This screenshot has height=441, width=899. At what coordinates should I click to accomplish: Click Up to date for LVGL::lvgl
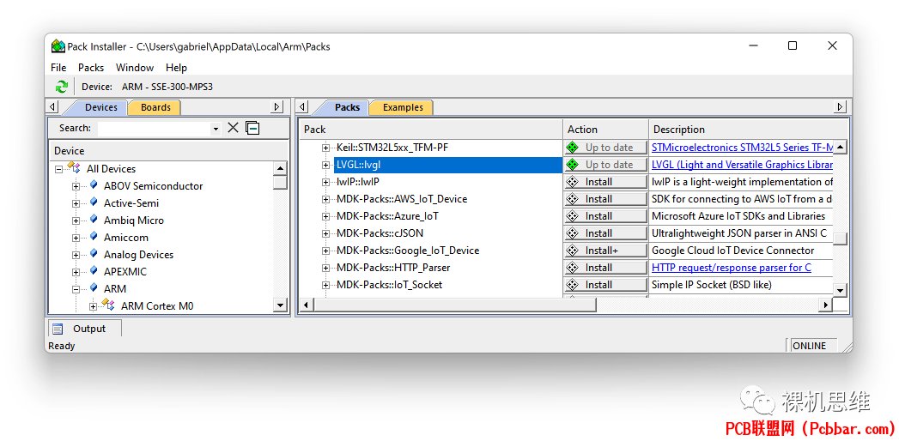click(605, 165)
